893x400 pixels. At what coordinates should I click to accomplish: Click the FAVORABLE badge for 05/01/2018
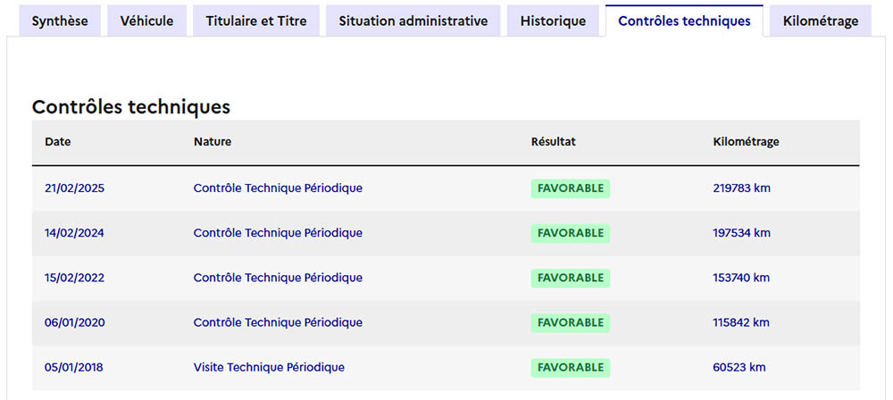pos(571,368)
